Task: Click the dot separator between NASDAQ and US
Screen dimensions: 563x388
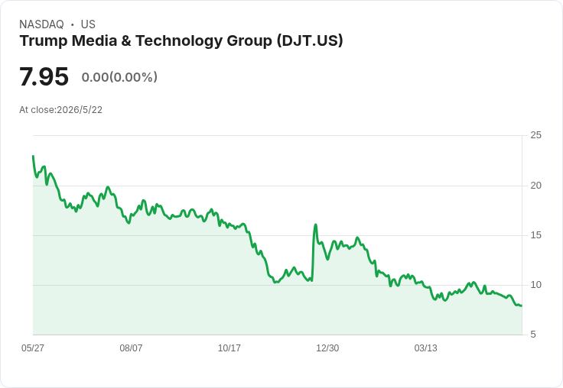Action: tap(73, 24)
